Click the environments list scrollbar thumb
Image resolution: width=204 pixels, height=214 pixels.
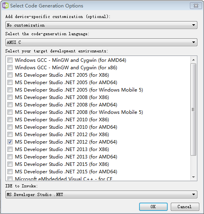(x=193, y=110)
